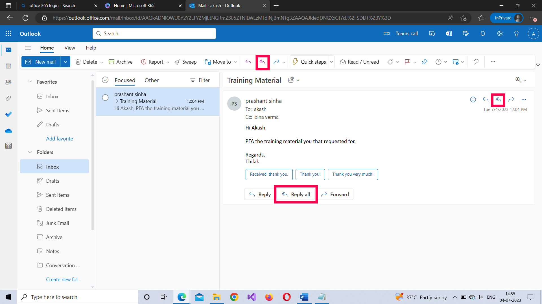This screenshot has height=304, width=542.
Task: Open the Outlook app launcher grid
Action: 8,33
